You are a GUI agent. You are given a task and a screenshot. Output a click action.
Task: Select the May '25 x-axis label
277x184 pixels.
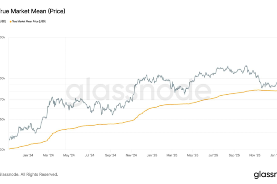point(193,155)
